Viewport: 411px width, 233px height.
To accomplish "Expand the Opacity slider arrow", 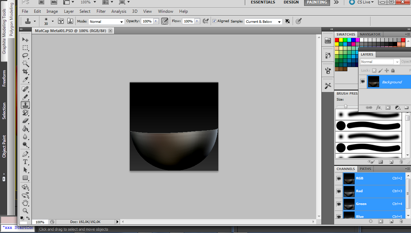I will [x=156, y=21].
